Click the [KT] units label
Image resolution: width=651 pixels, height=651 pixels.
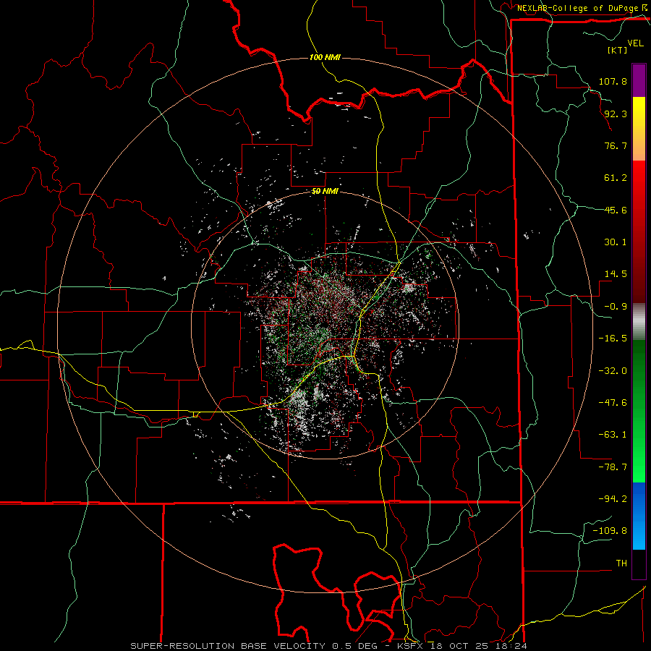pos(618,50)
